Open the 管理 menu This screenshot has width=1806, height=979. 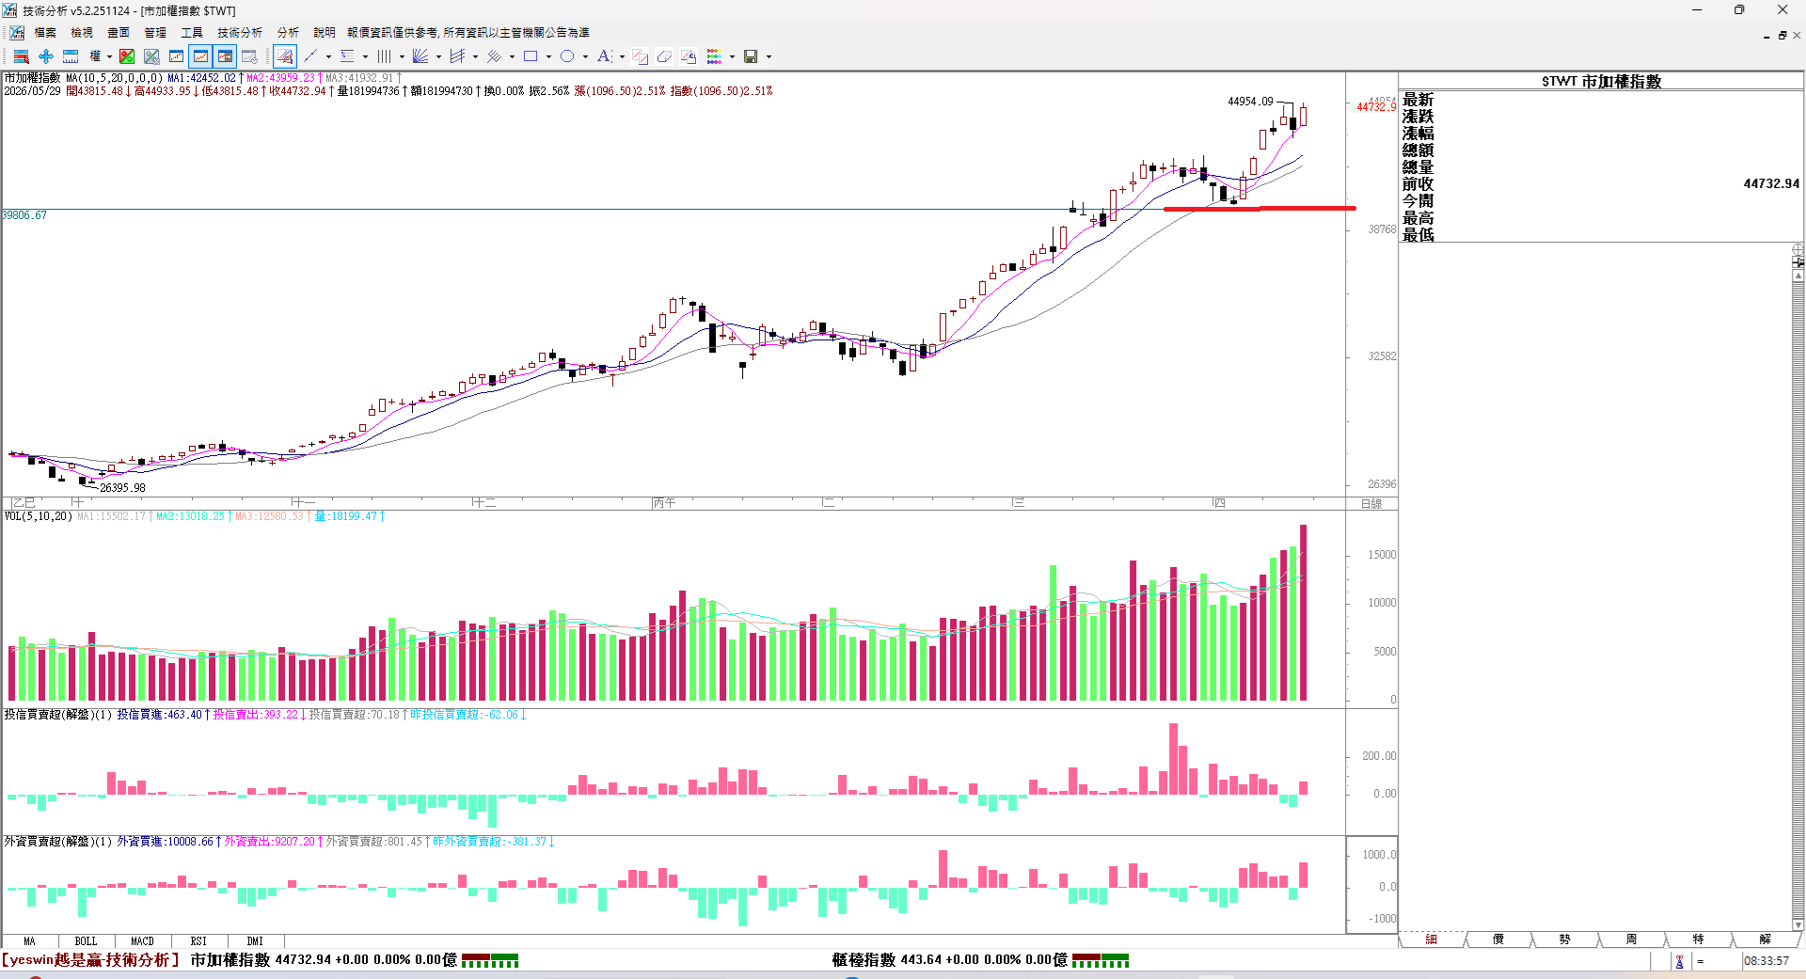click(155, 32)
